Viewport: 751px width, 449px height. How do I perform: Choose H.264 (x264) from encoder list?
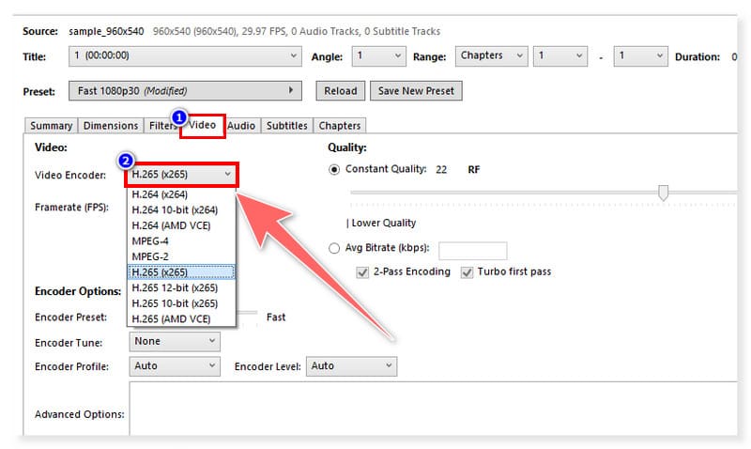click(x=169, y=194)
